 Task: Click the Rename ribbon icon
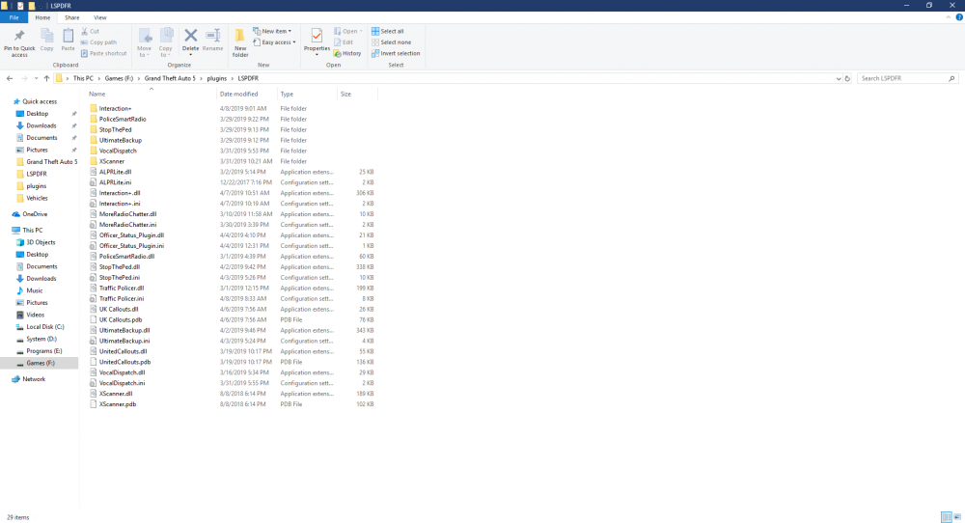213,36
